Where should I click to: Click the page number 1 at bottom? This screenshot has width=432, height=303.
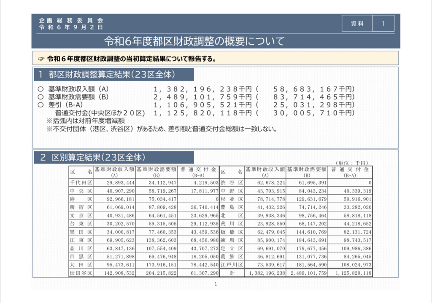tap(216, 284)
